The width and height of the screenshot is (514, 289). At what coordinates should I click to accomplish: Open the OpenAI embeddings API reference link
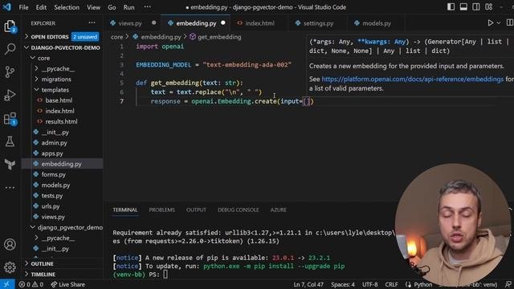[412, 79]
